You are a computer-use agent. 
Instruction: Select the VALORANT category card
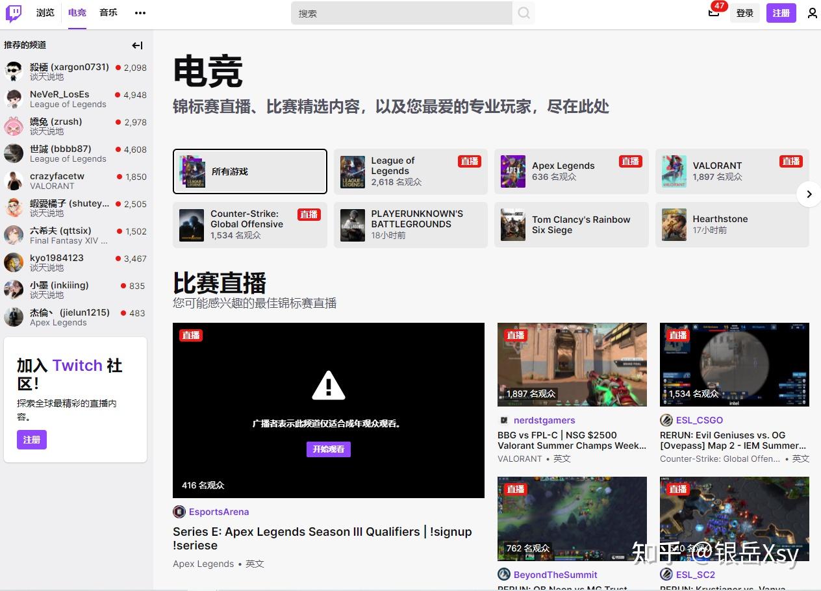[x=732, y=171]
